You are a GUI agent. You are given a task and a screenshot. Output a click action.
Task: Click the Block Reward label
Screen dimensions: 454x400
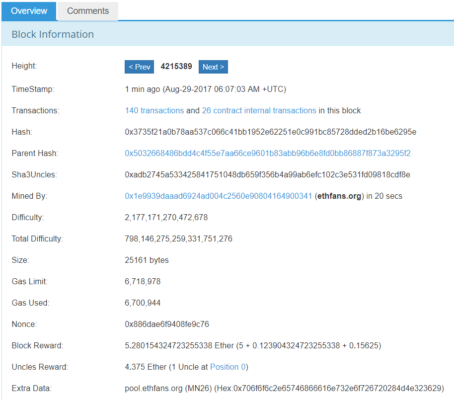tap(37, 345)
